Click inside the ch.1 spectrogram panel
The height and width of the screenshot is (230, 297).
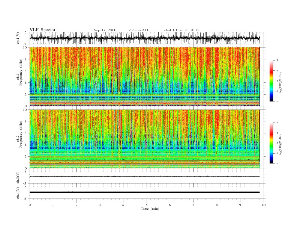tap(144, 77)
